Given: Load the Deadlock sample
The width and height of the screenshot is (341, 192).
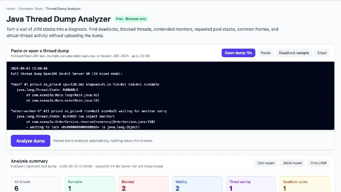Looking at the screenshot, I should pos(294,53).
